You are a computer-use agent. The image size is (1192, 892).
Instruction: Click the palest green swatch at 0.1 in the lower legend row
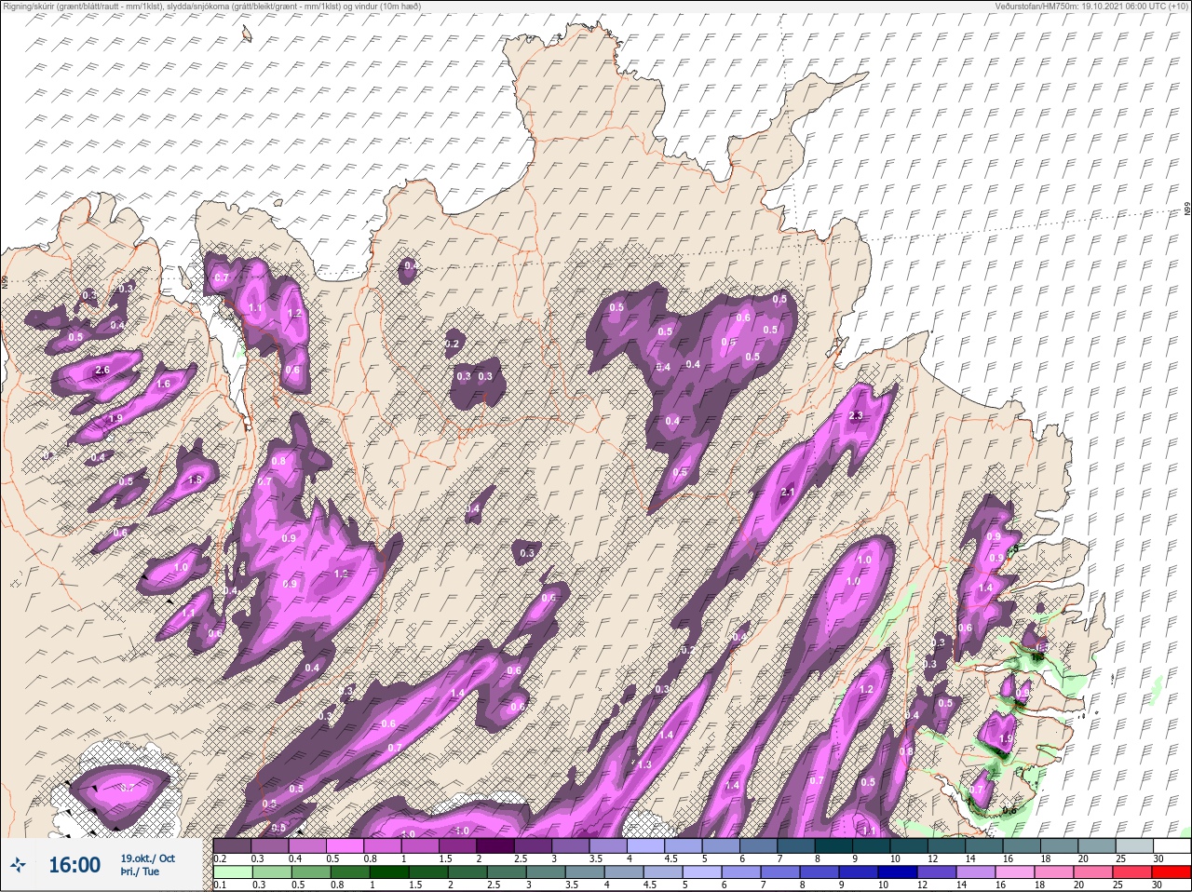233,872
